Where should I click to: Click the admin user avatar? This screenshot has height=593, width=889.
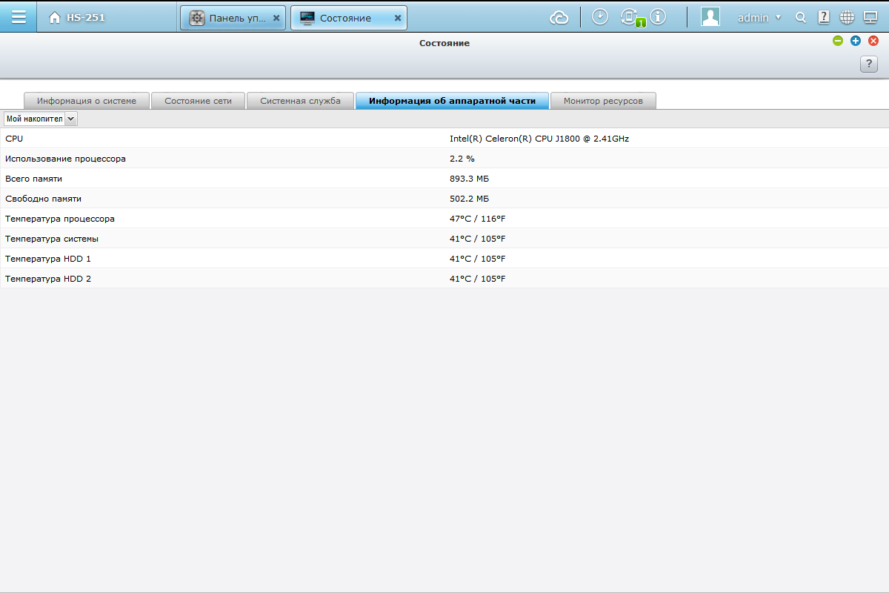pyautogui.click(x=710, y=17)
